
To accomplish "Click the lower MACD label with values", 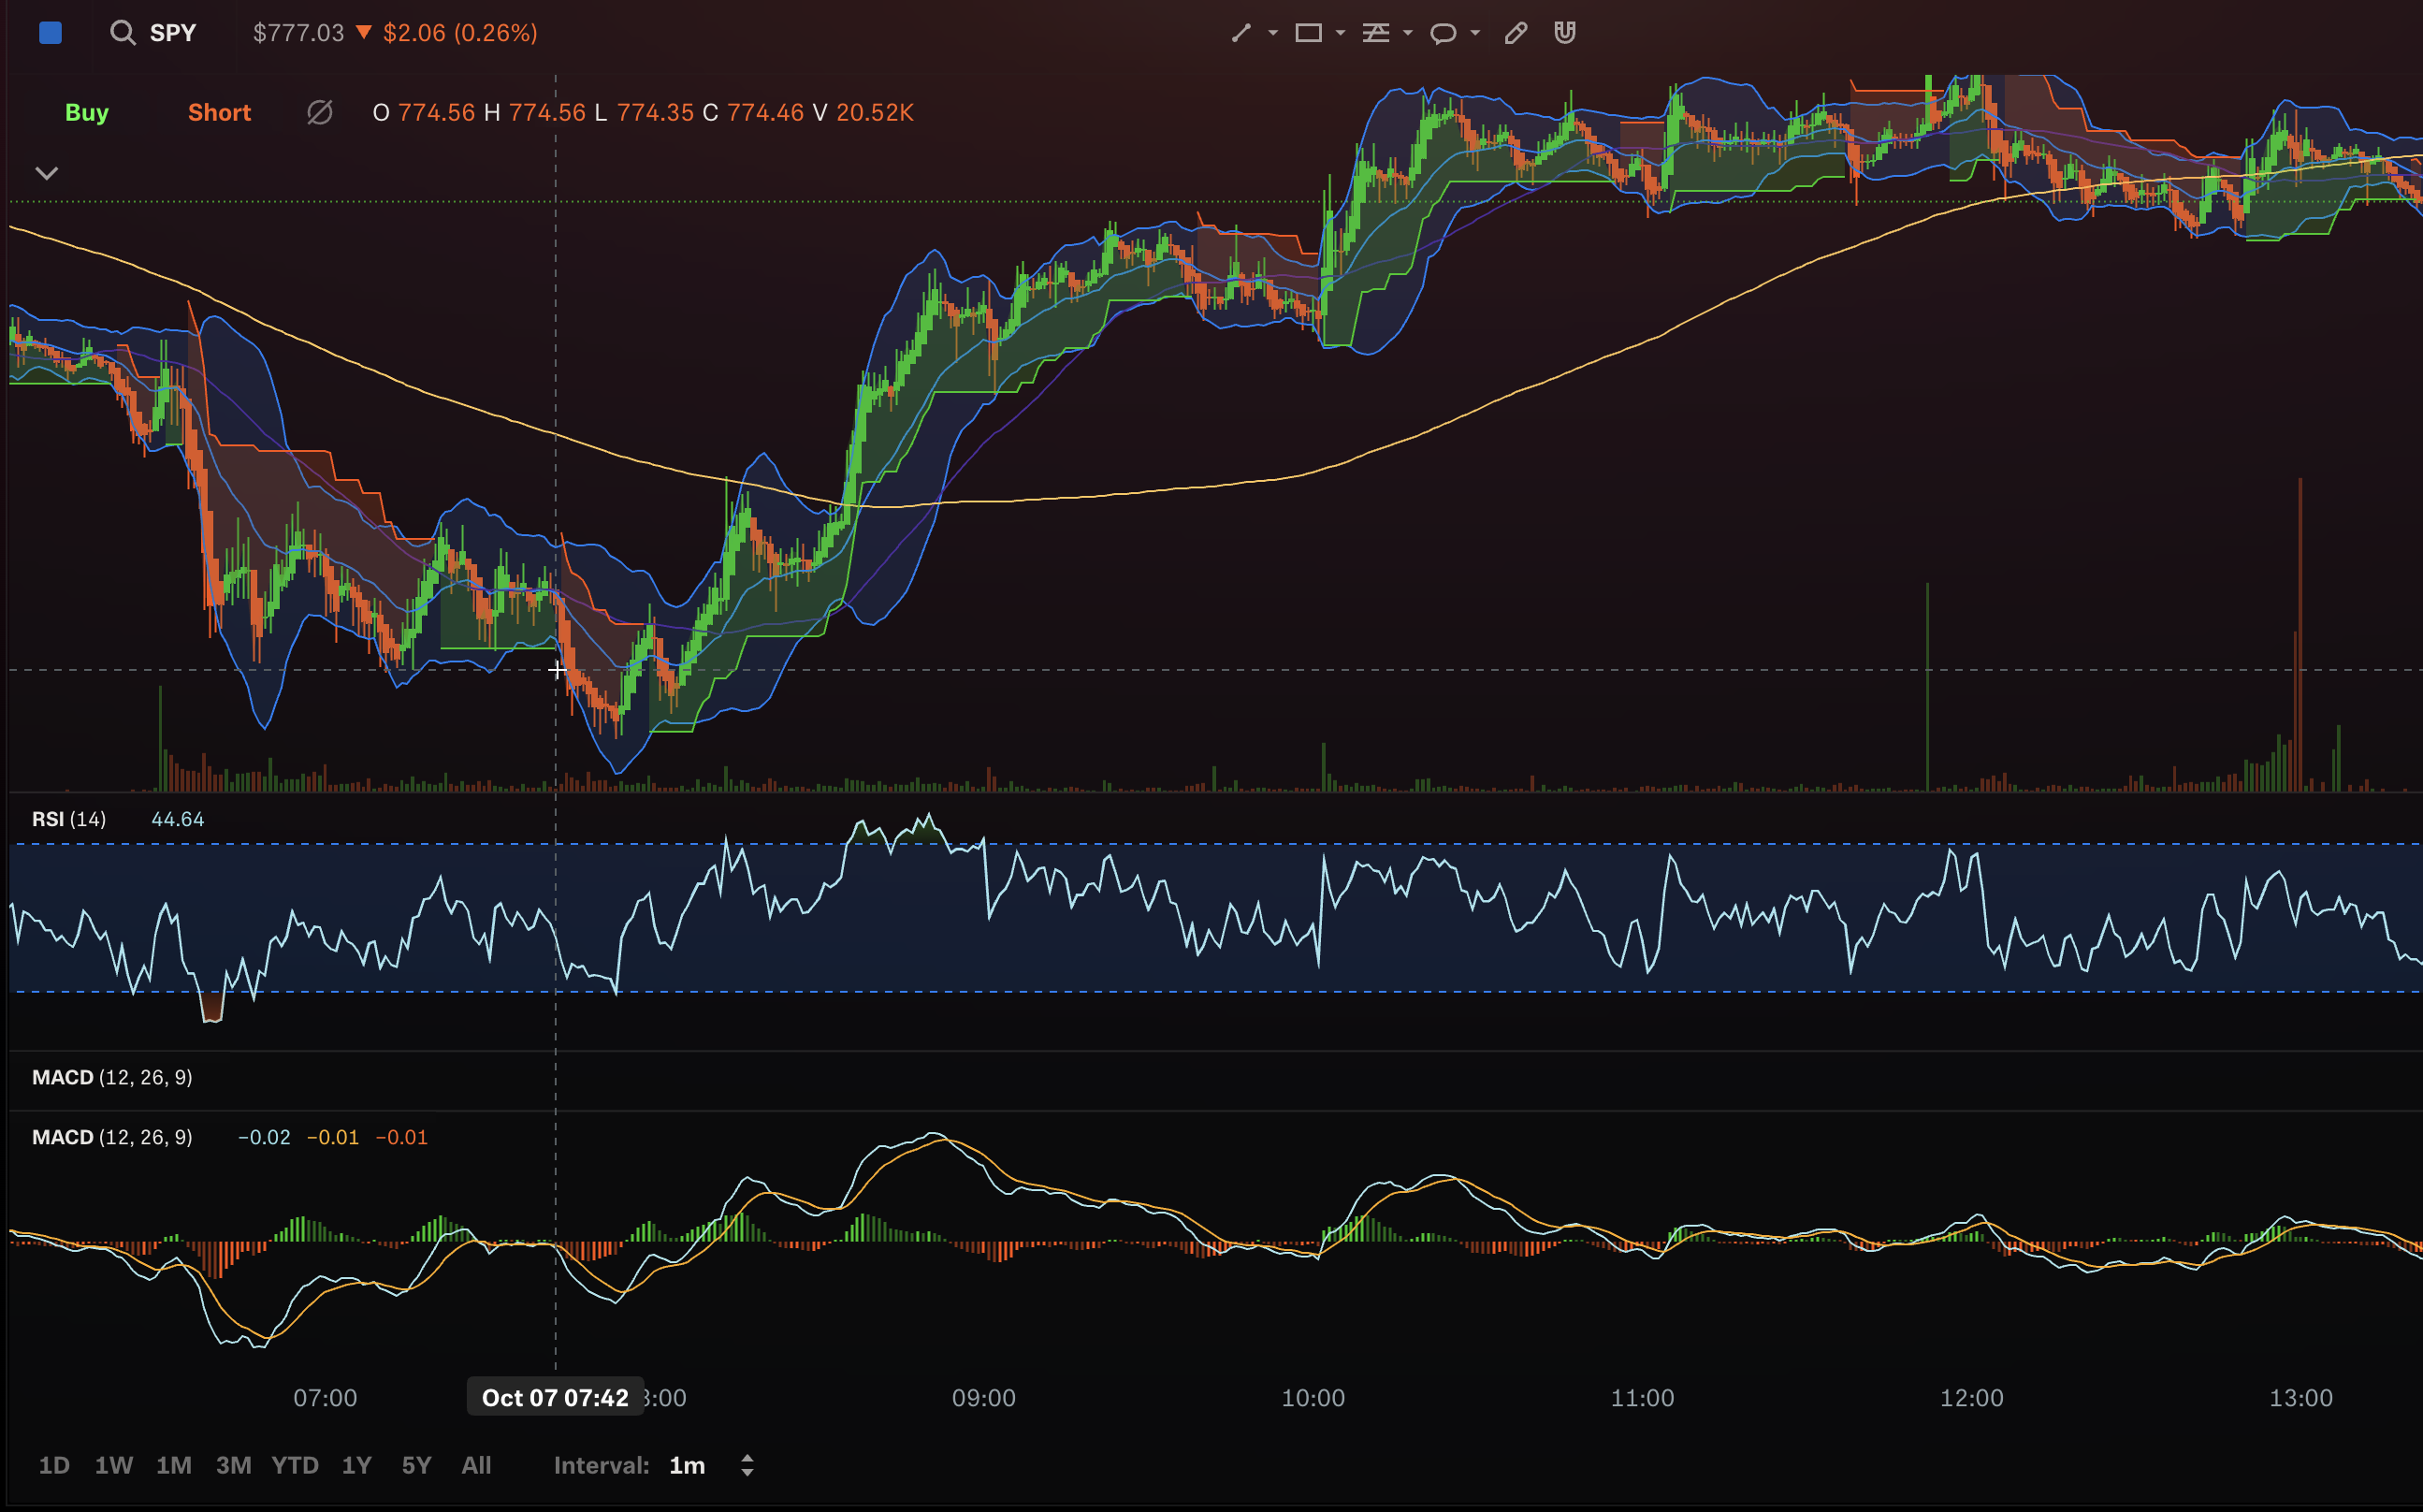I will (x=112, y=1137).
